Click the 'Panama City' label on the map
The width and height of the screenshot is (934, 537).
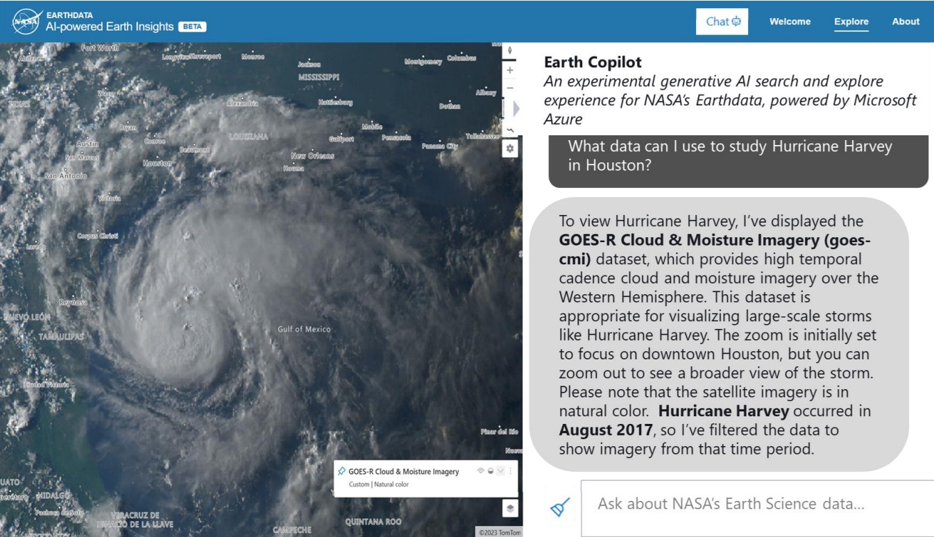[440, 146]
